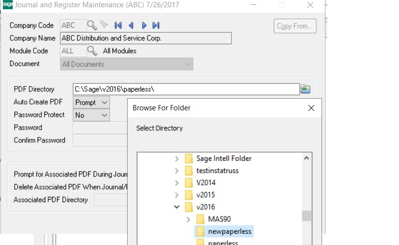Go to the previous company record
The width and height of the screenshot is (399, 245).
tap(131, 25)
